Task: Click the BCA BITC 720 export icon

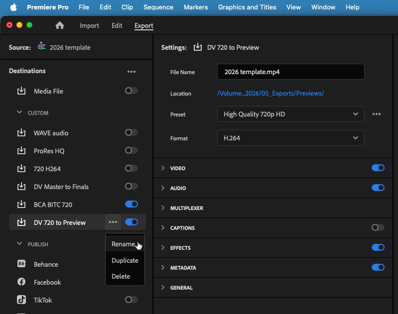Action: pos(21,205)
